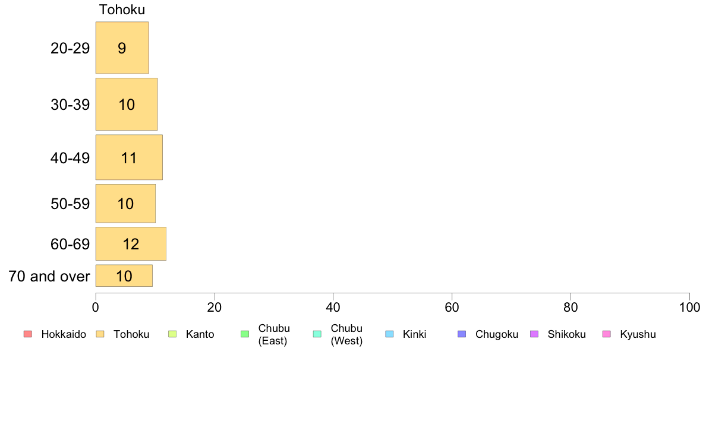The width and height of the screenshot is (706, 437).
Task: Select the Chubu (West) teal swatch
Action: (x=317, y=334)
